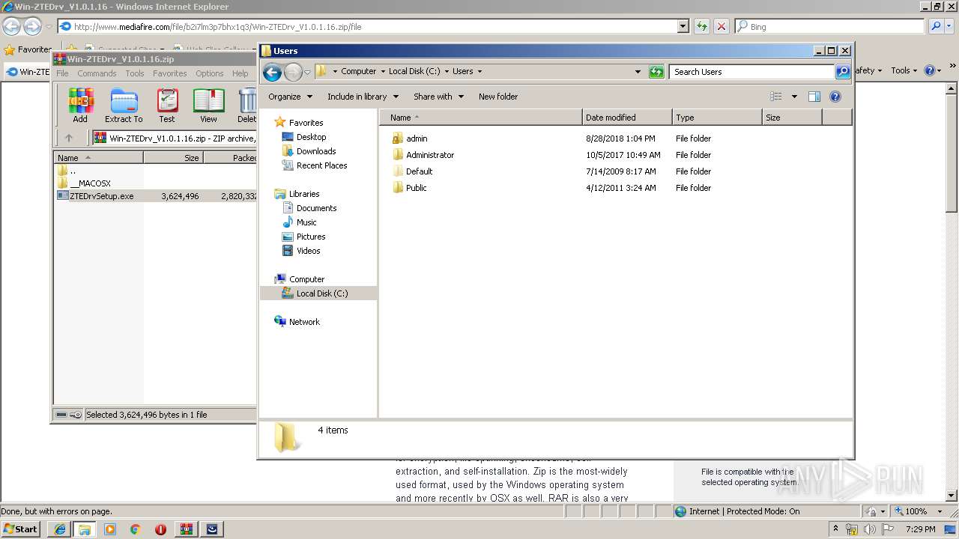Open Include in library dropdown

tap(363, 97)
